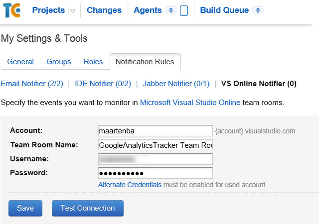This screenshot has width=319, height=224.
Task: Open the Agents page
Action: click(x=148, y=10)
